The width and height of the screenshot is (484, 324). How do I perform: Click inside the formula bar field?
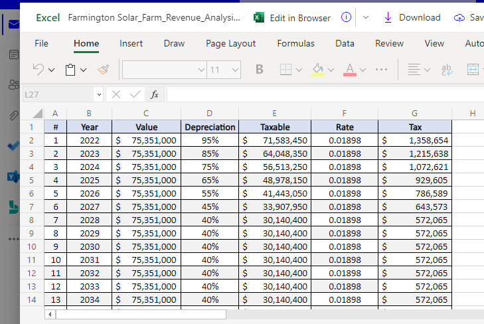319,95
